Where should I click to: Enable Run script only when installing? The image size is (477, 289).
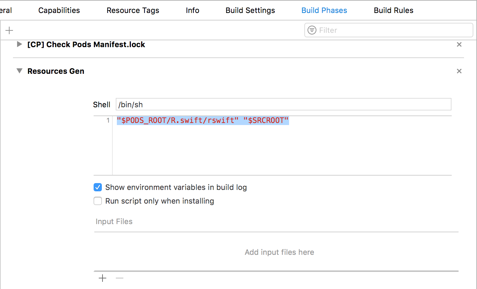coord(98,201)
